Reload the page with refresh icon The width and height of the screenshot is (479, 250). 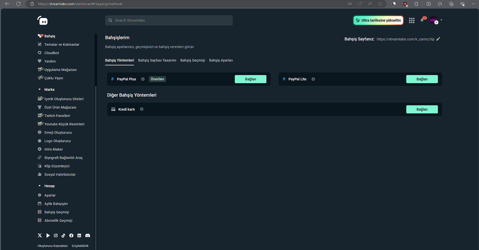click(18, 4)
